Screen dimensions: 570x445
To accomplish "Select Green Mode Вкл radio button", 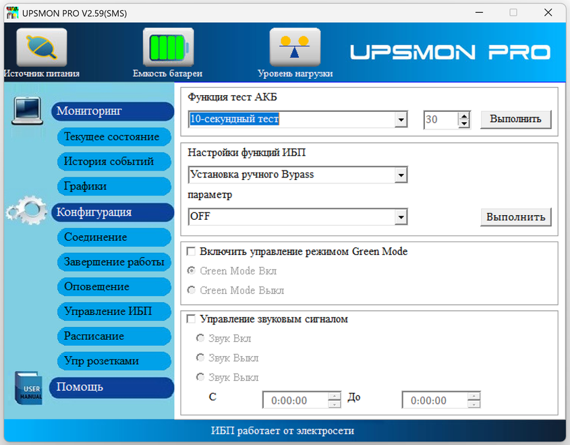I will coord(191,270).
